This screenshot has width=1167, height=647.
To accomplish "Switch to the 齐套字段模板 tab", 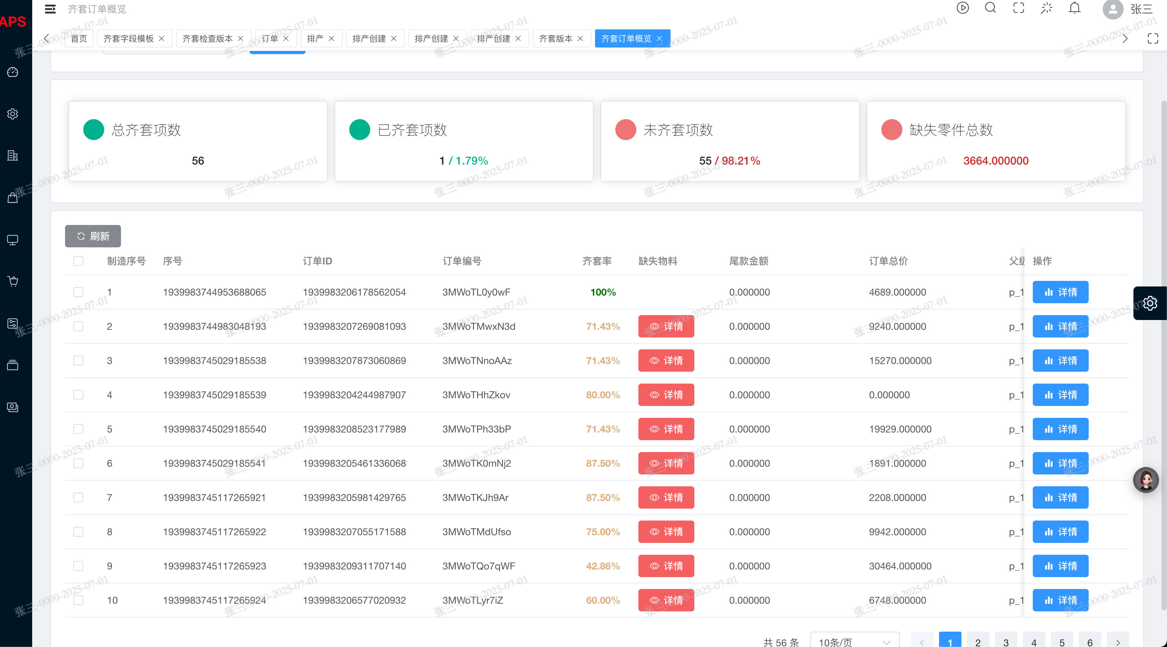I will click(128, 38).
